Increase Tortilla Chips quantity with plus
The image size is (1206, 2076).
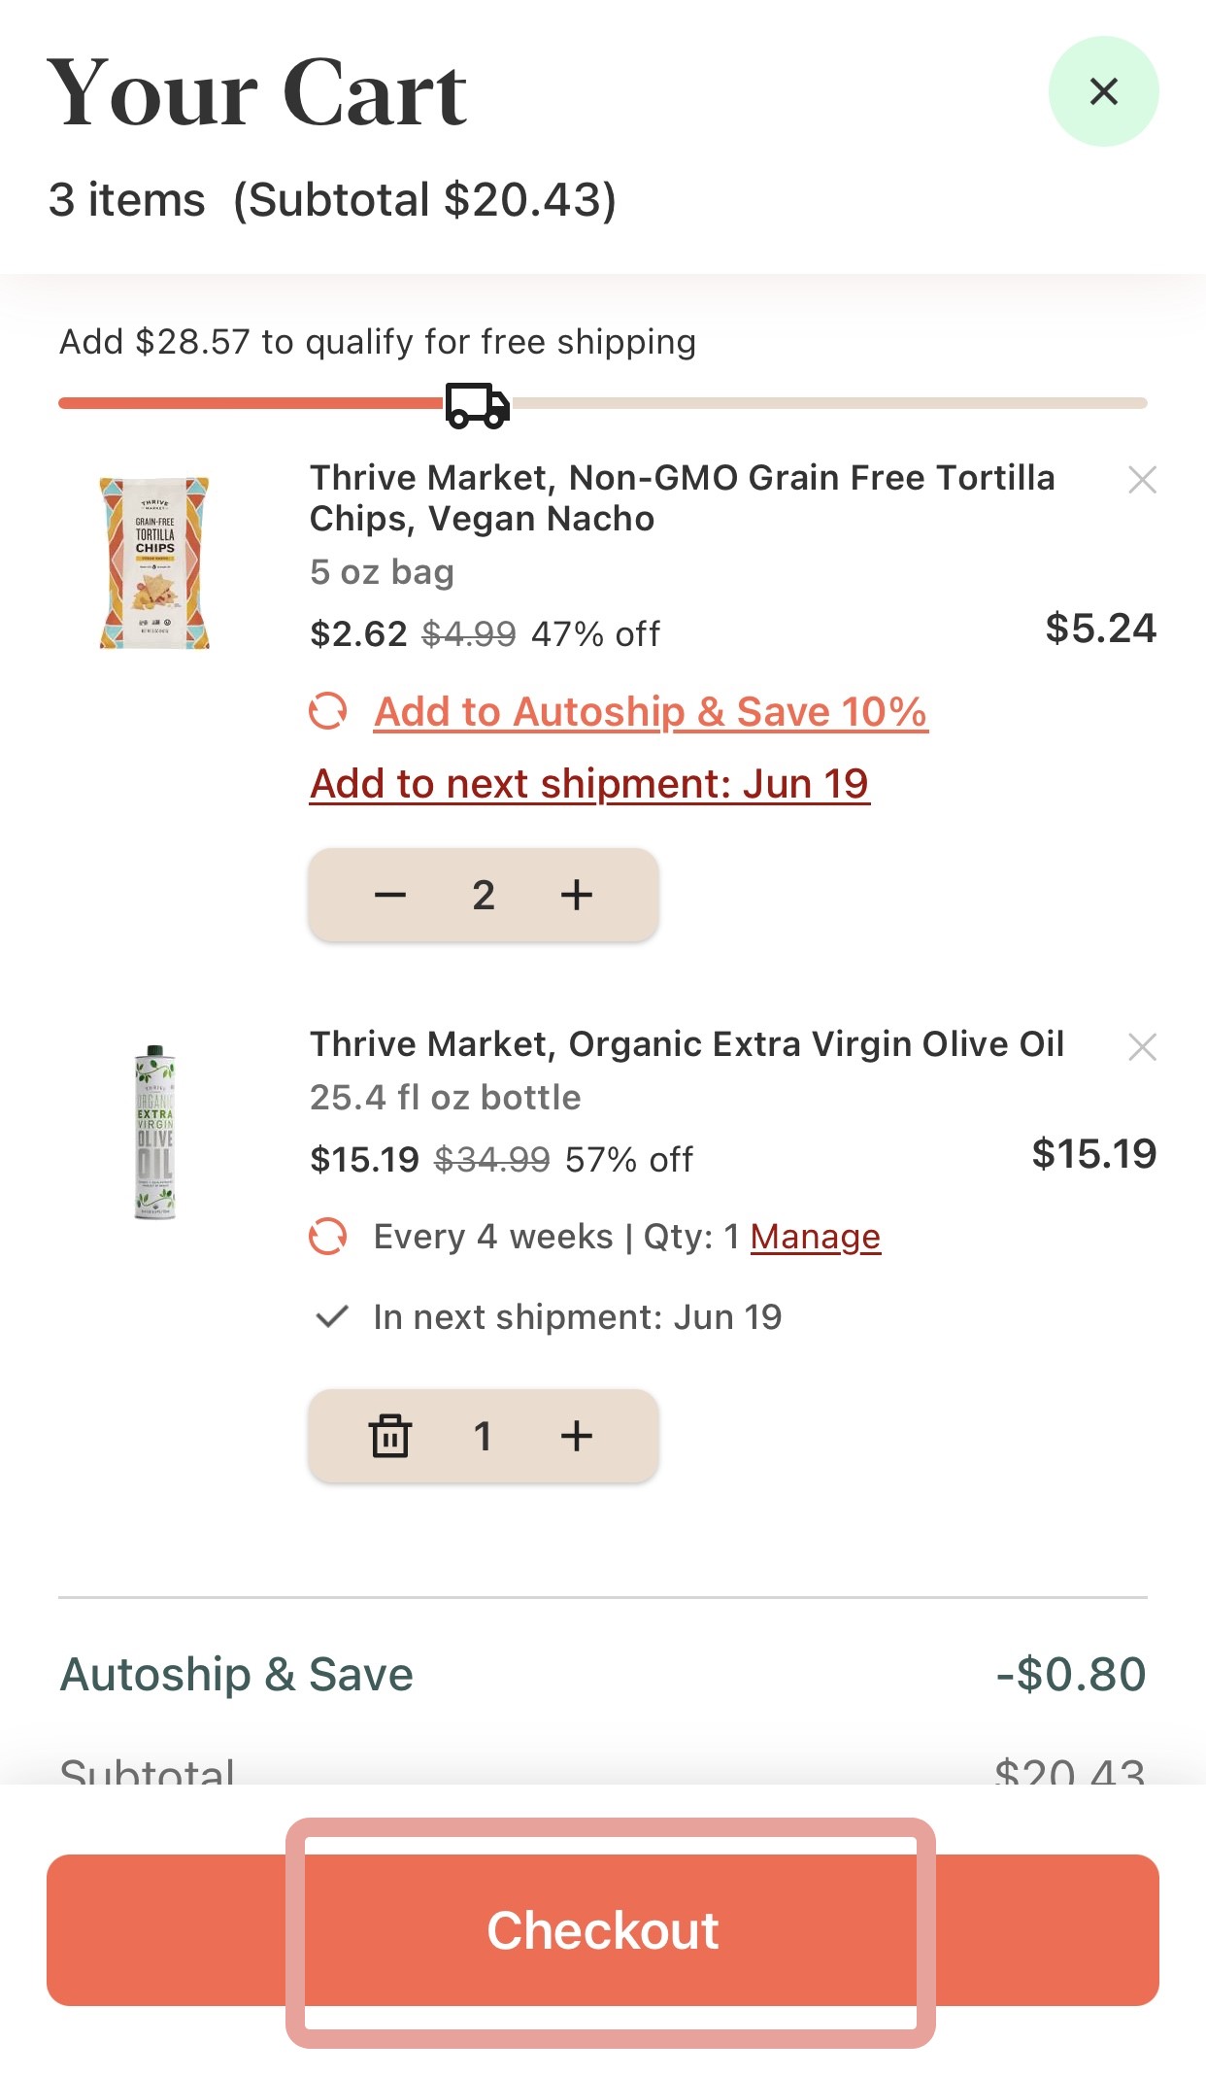(577, 895)
